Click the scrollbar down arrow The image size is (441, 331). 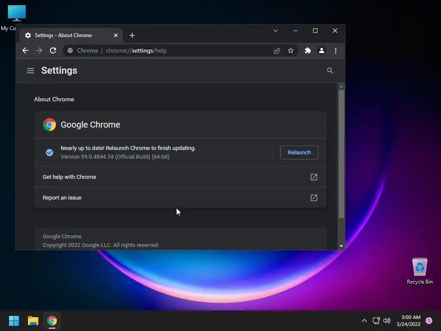[x=341, y=246]
